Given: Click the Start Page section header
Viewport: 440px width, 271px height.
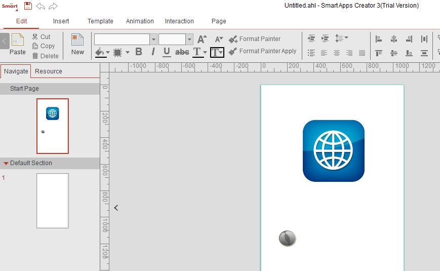Looking at the screenshot, I should (x=50, y=89).
